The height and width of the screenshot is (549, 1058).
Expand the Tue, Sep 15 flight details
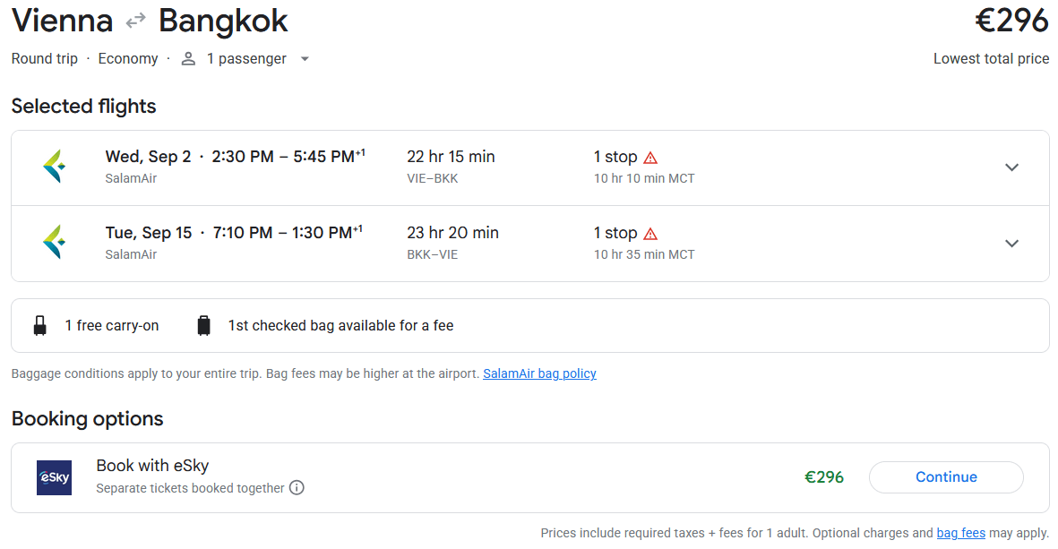point(1011,244)
